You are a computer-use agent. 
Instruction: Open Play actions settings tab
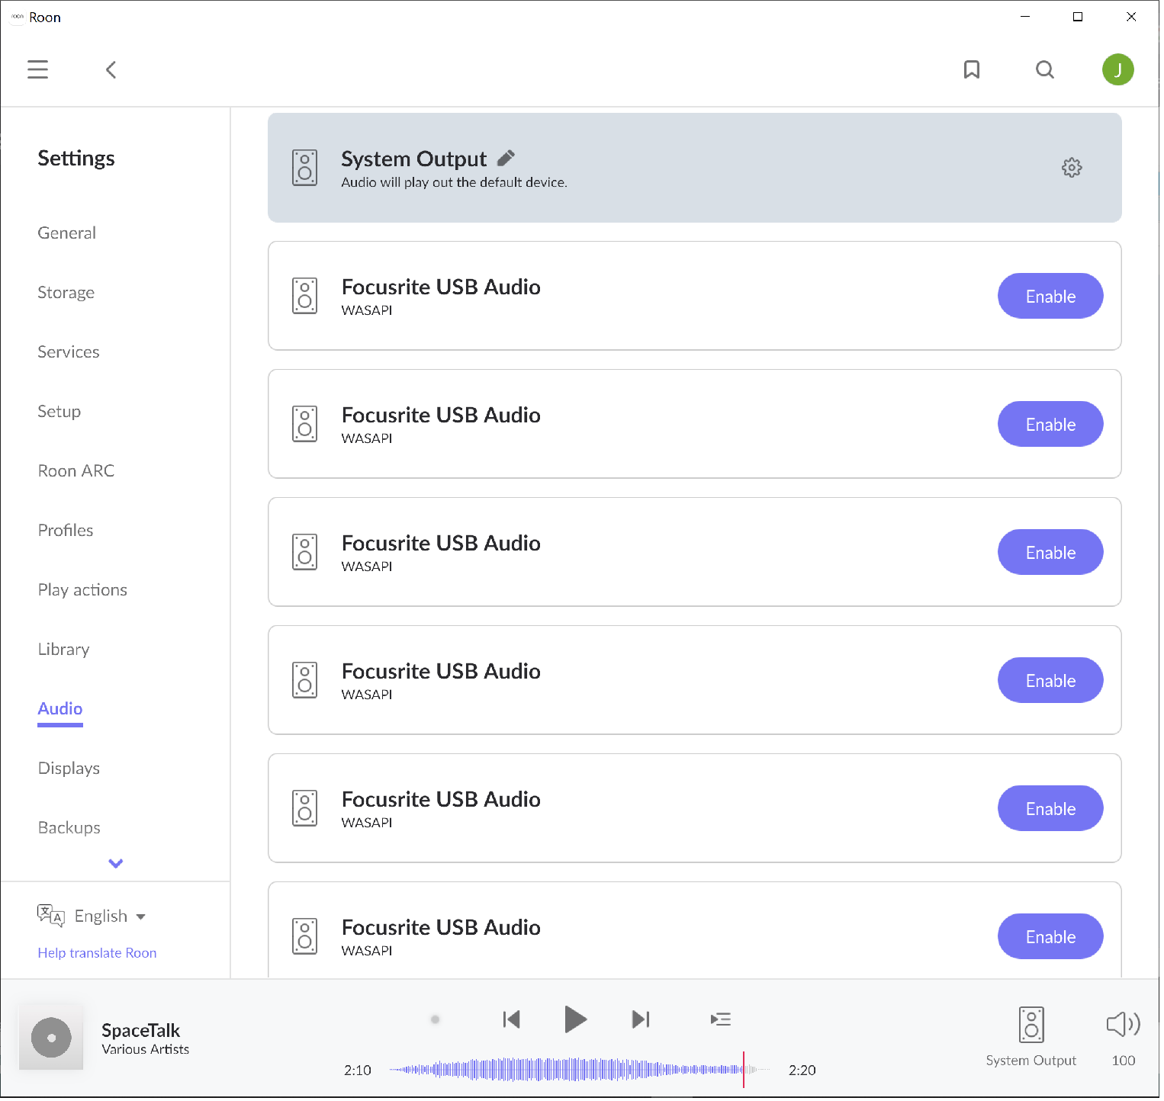[82, 590]
